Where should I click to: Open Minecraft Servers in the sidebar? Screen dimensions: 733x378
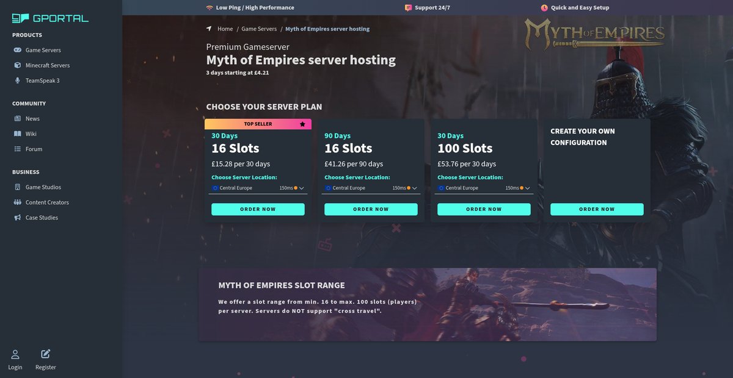tap(48, 65)
